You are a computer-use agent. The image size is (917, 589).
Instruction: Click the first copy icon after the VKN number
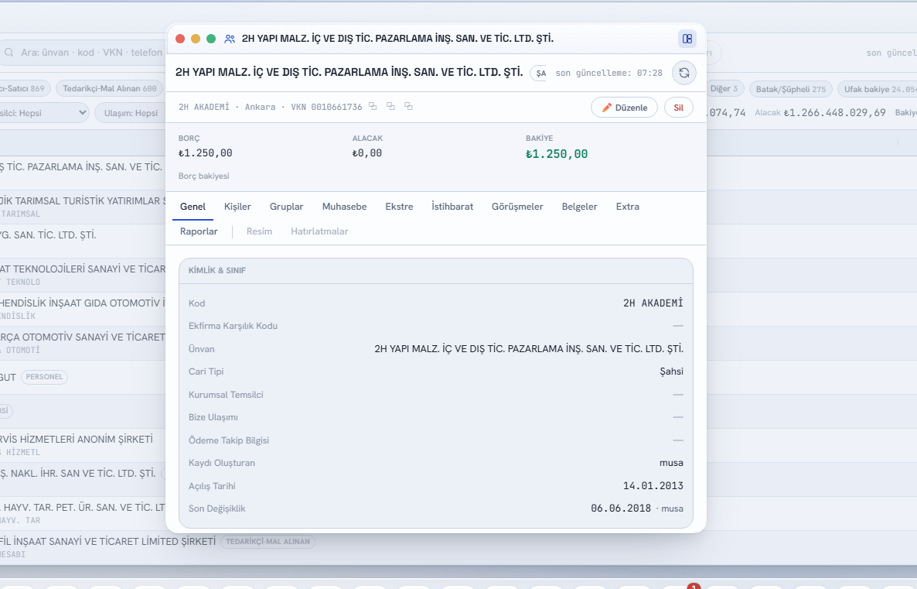pyautogui.click(x=373, y=106)
